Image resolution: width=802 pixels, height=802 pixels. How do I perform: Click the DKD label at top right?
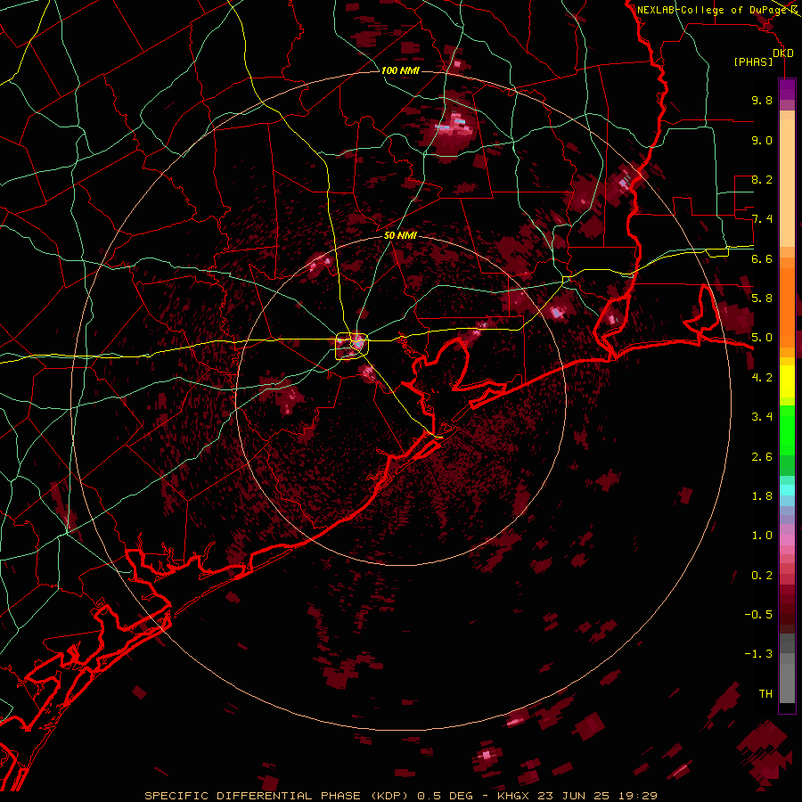click(x=782, y=53)
